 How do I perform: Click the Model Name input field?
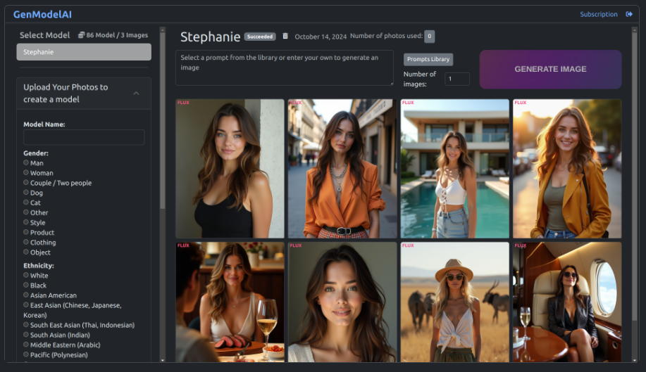(84, 137)
